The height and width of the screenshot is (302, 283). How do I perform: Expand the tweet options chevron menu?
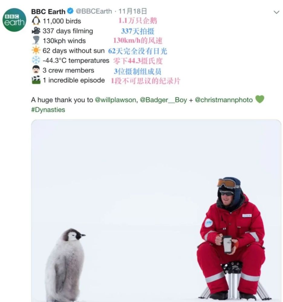(276, 12)
